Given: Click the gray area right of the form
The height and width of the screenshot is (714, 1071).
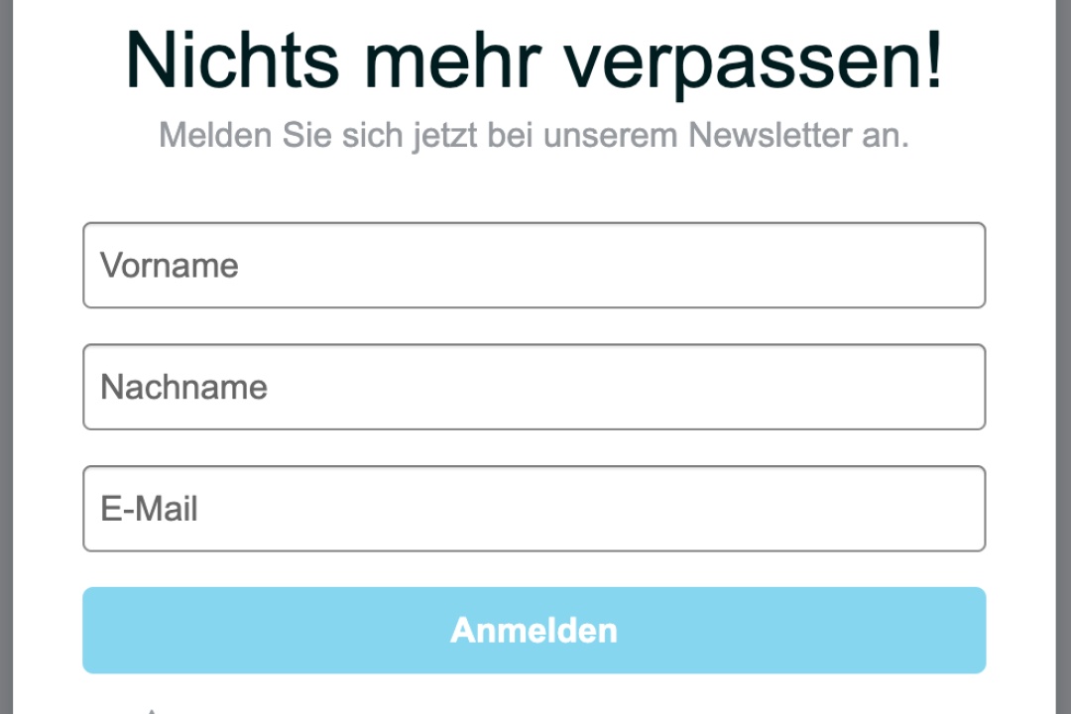Looking at the screenshot, I should [1061, 357].
